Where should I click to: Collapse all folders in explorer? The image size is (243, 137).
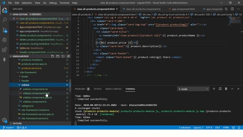click(x=68, y=56)
